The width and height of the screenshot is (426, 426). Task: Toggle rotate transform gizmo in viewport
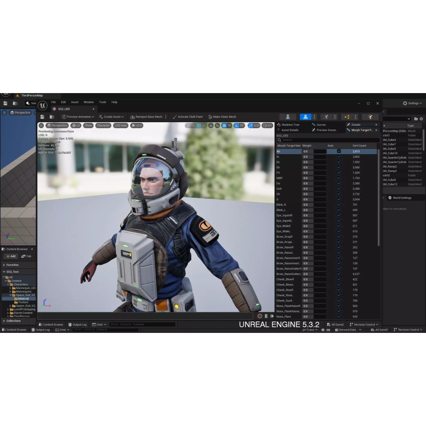[x=199, y=125]
